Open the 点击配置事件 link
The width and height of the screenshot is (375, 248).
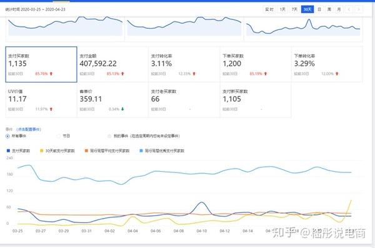pos(29,129)
